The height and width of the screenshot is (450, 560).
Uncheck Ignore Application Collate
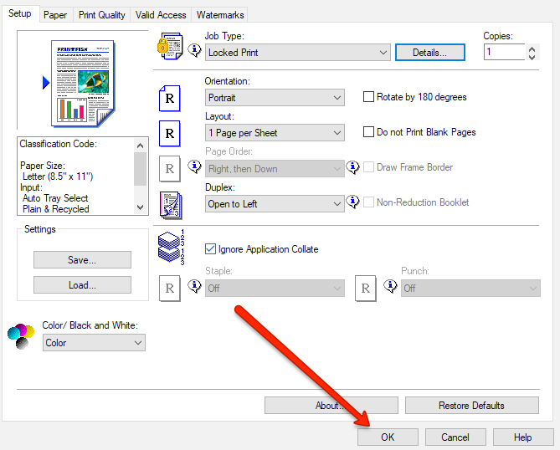point(211,248)
